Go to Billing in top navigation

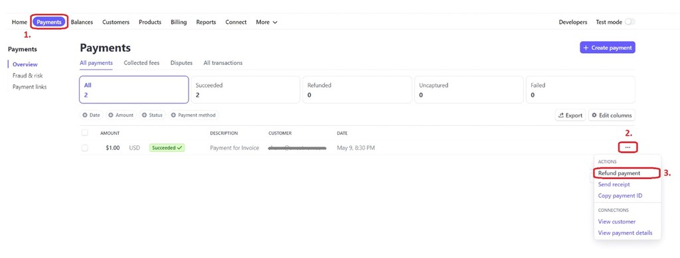click(x=179, y=22)
